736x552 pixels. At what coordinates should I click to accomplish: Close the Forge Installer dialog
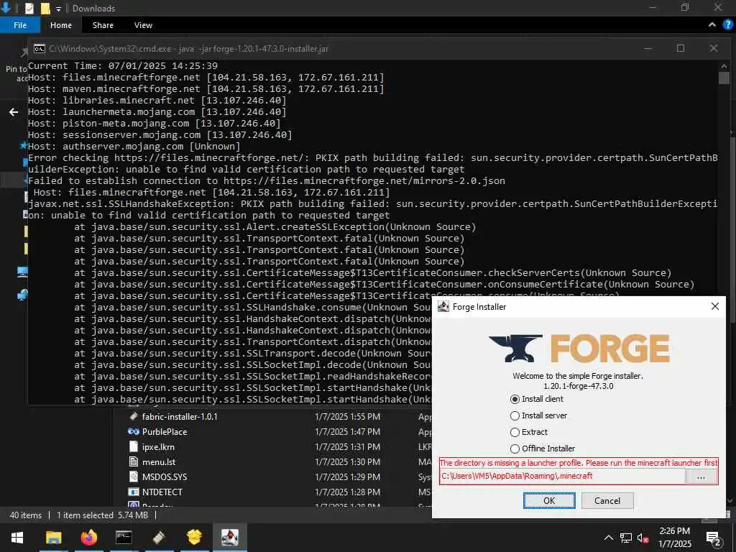click(715, 306)
